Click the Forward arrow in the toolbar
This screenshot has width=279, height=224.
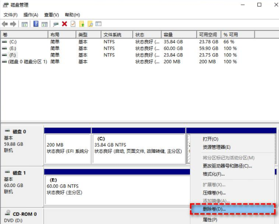coord(13,24)
